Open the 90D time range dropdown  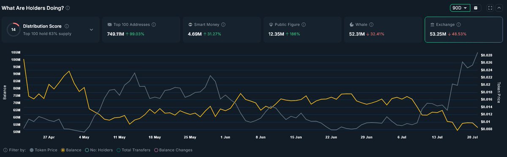[x=460, y=8]
